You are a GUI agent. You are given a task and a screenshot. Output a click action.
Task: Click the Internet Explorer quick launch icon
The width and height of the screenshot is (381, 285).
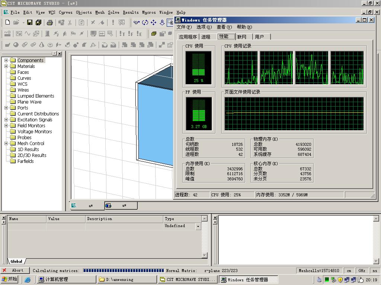tap(28, 280)
